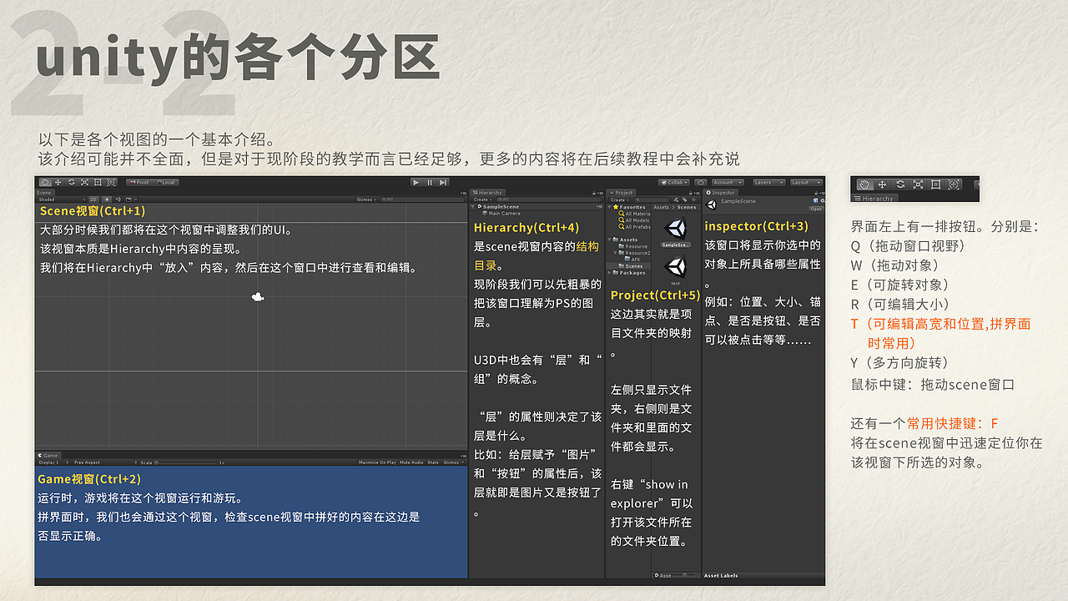Open the Collab dropdown
1068x601 pixels.
[674, 182]
